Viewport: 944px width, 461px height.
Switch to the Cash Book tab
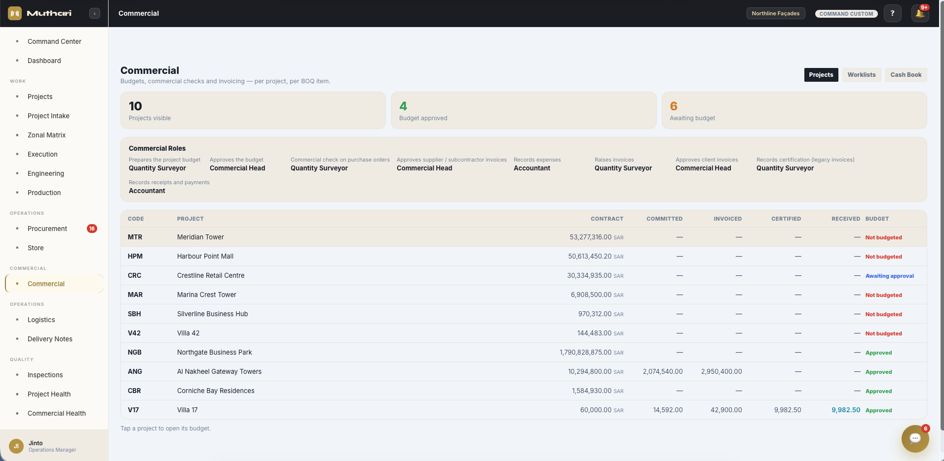[x=906, y=75]
